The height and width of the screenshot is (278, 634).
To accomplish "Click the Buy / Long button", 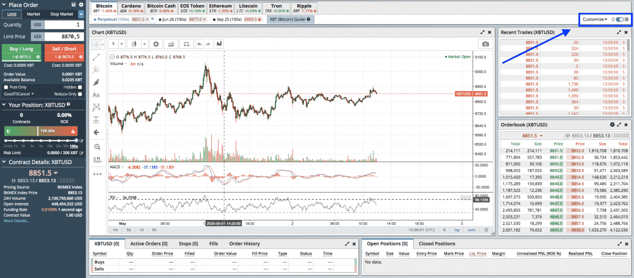I will (x=22, y=53).
